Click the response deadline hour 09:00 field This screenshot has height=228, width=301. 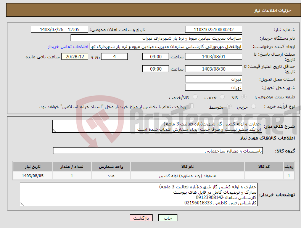click(156, 56)
